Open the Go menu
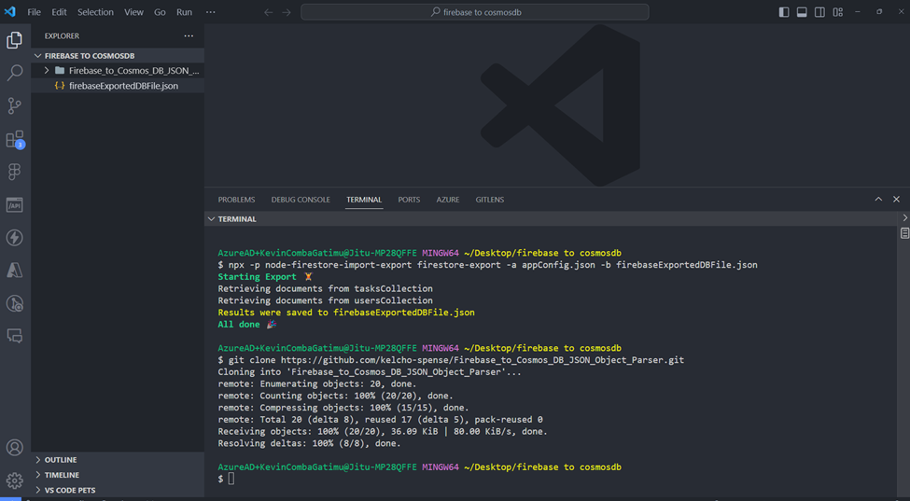This screenshot has width=910, height=501. click(161, 12)
